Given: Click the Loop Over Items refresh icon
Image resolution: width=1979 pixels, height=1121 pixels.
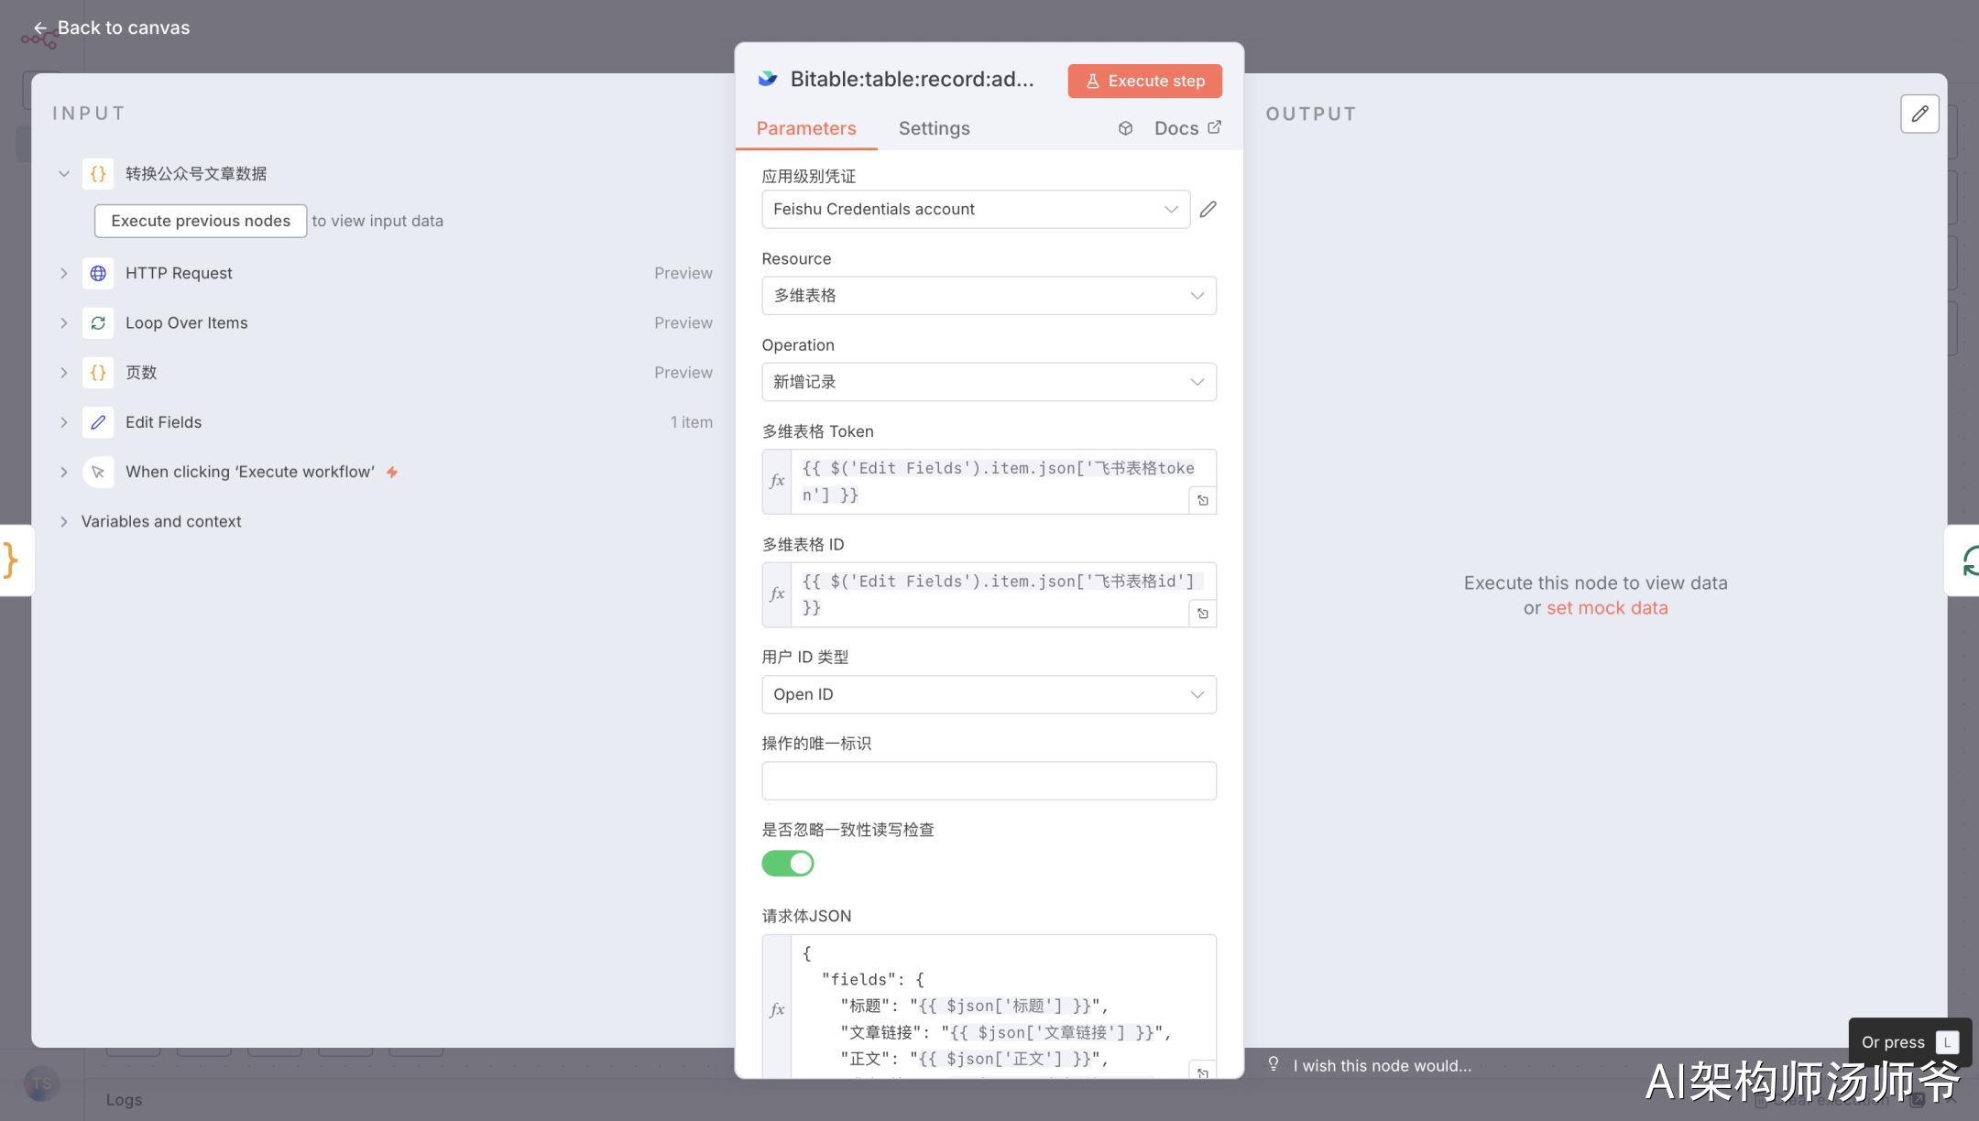Looking at the screenshot, I should (x=98, y=322).
